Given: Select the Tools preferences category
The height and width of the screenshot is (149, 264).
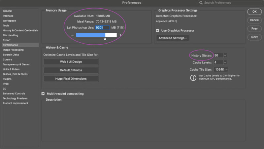Looking at the screenshot, I should pyautogui.click(x=6, y=26).
